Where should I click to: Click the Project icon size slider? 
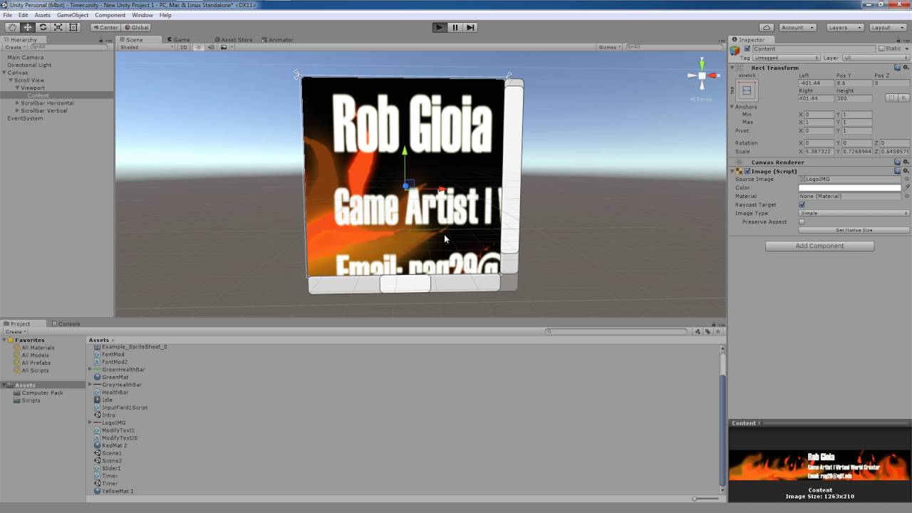coord(705,498)
